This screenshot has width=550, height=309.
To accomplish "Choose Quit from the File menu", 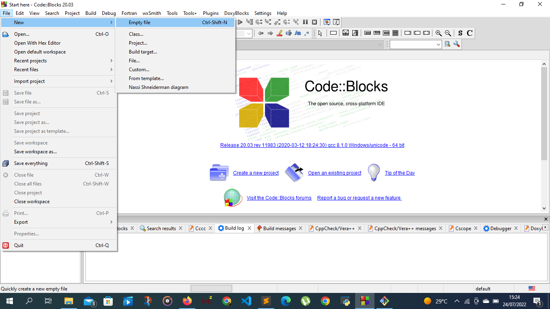I will 59,245.
